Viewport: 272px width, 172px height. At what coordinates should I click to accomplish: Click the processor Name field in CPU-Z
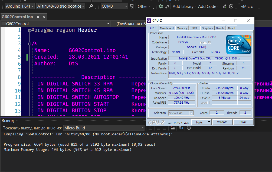click(196, 37)
